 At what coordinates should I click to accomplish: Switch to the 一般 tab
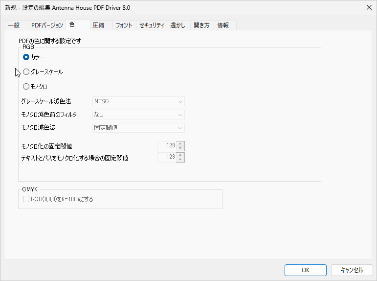pyautogui.click(x=15, y=25)
